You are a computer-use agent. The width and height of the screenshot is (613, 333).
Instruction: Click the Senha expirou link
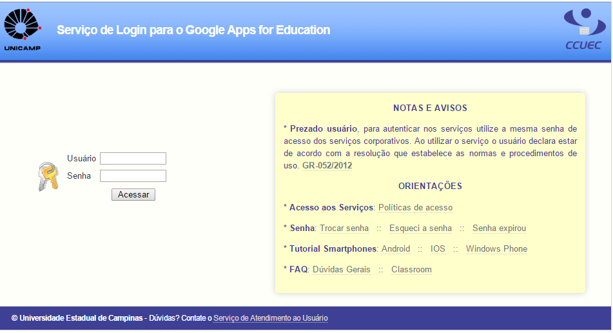pyautogui.click(x=500, y=228)
